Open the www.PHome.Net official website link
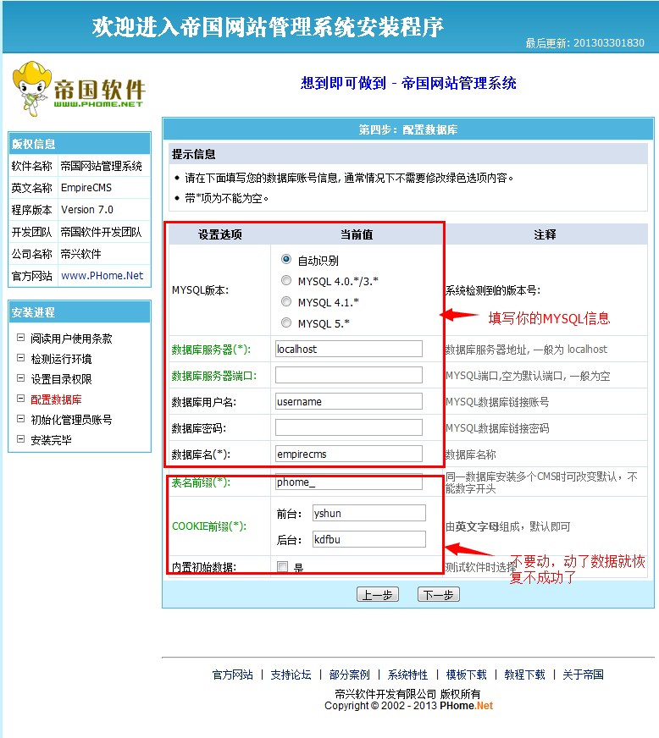 point(102,276)
